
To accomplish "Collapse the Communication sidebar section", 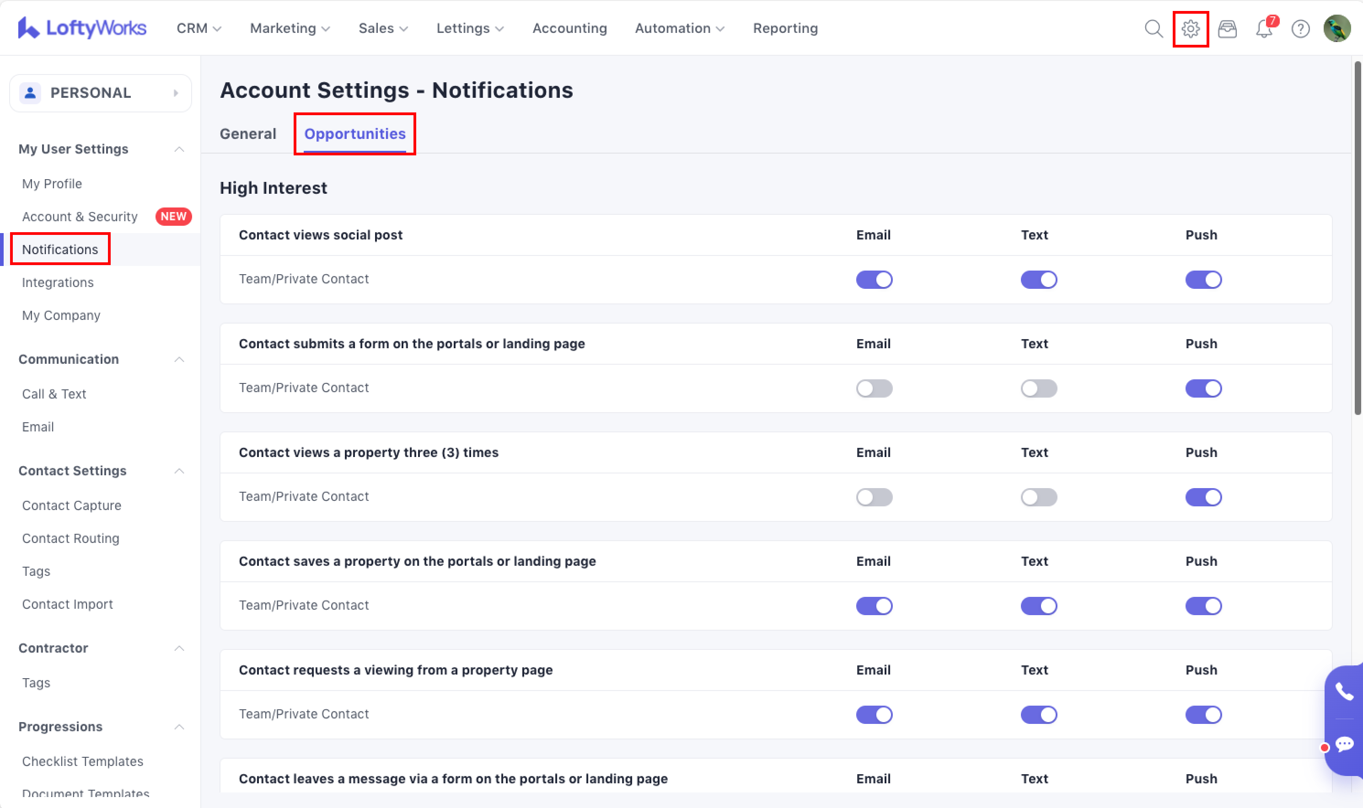I will coord(179,359).
